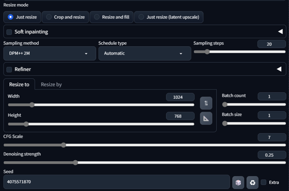Open the Sampling method dropdown
This screenshot has width=289, height=191.
pos(50,54)
